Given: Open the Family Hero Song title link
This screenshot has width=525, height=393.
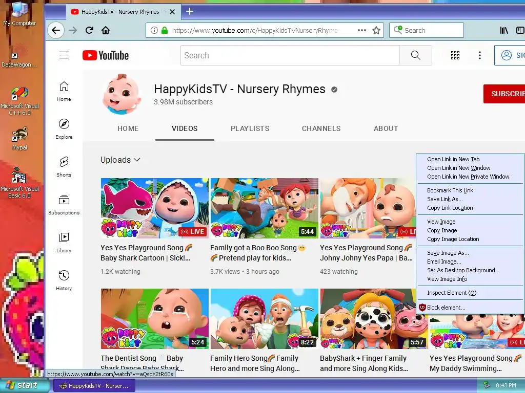Looking at the screenshot, I should (x=255, y=363).
